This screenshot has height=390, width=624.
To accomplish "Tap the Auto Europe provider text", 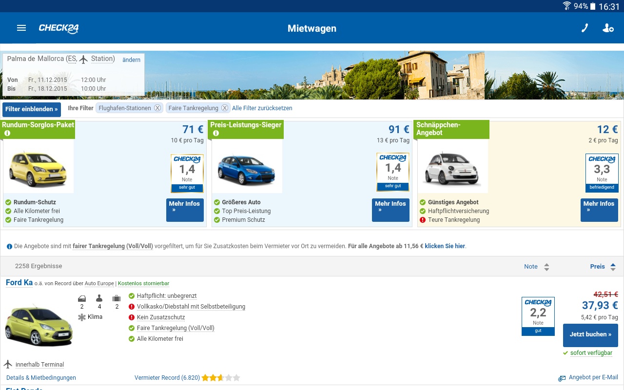I will pos(99,283).
